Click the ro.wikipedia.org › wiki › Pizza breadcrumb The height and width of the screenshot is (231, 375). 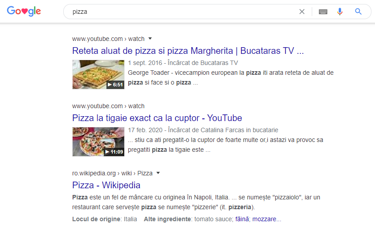coord(112,173)
